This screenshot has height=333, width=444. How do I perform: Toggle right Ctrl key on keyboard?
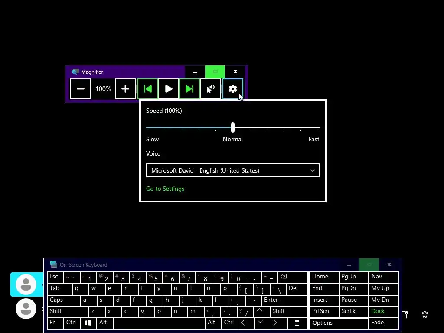point(229,323)
